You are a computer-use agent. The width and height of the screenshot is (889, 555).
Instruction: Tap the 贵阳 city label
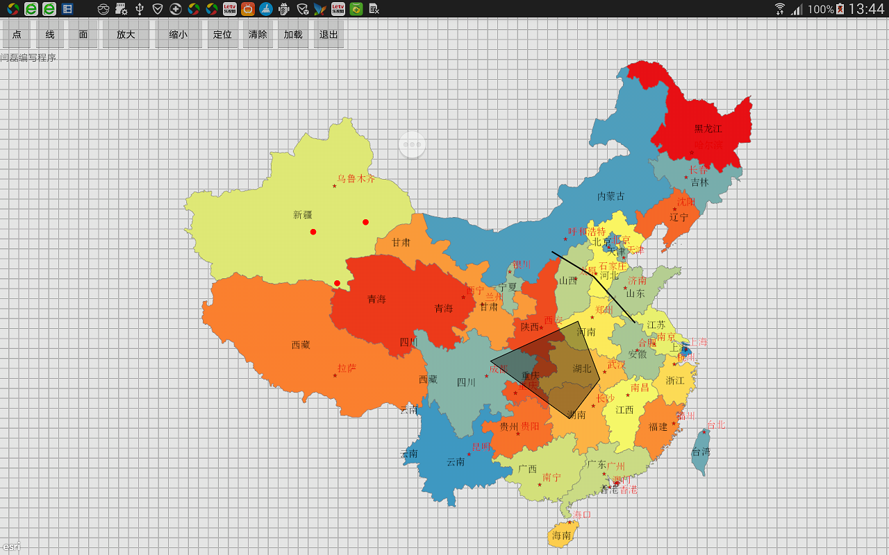click(x=530, y=426)
